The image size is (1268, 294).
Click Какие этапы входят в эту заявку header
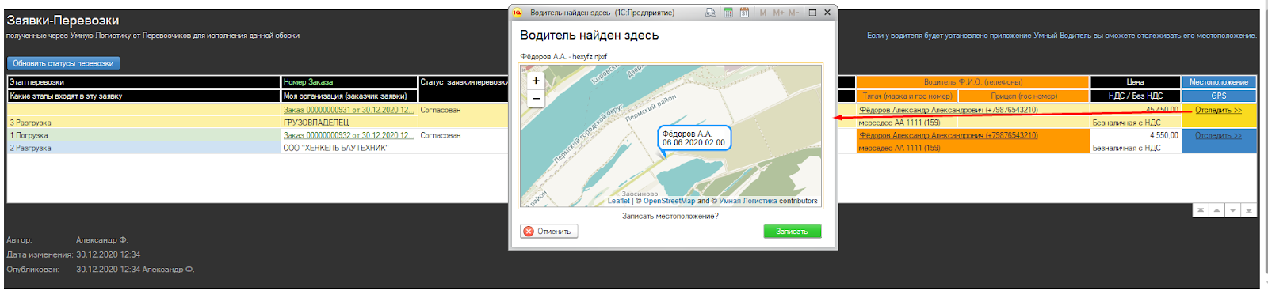[144, 96]
